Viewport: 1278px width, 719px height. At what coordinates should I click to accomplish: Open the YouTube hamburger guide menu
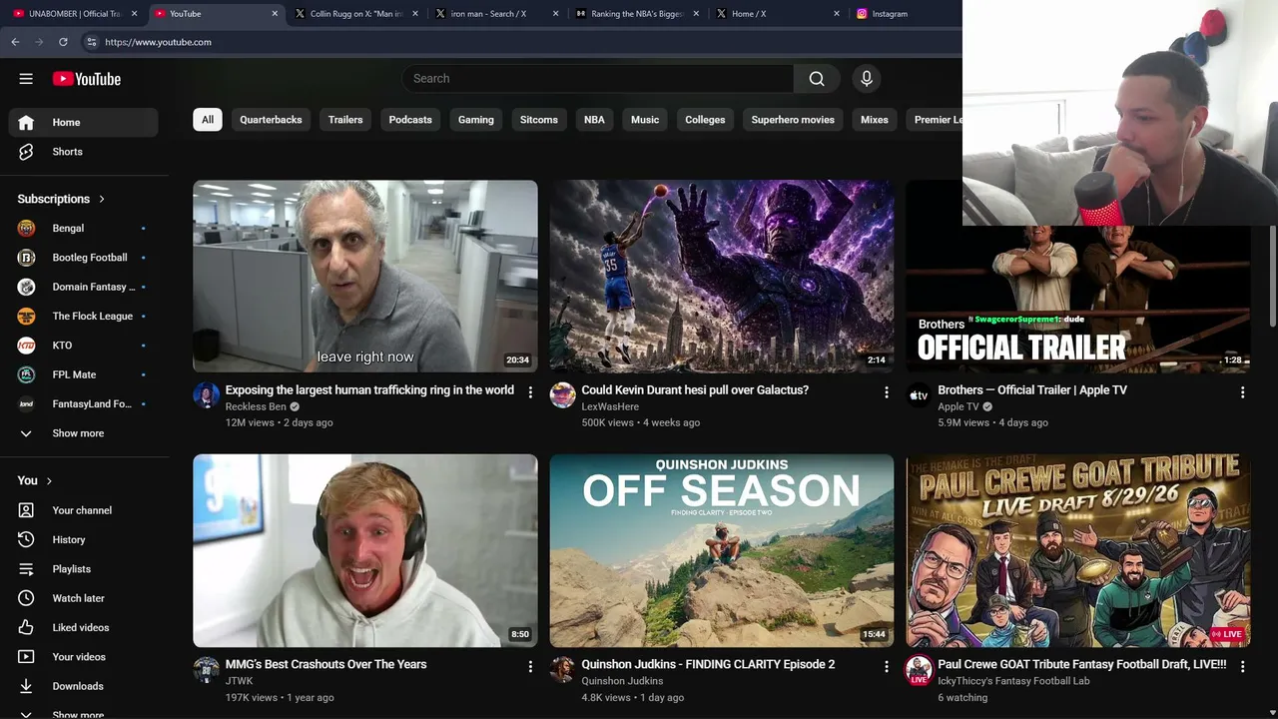pos(26,79)
